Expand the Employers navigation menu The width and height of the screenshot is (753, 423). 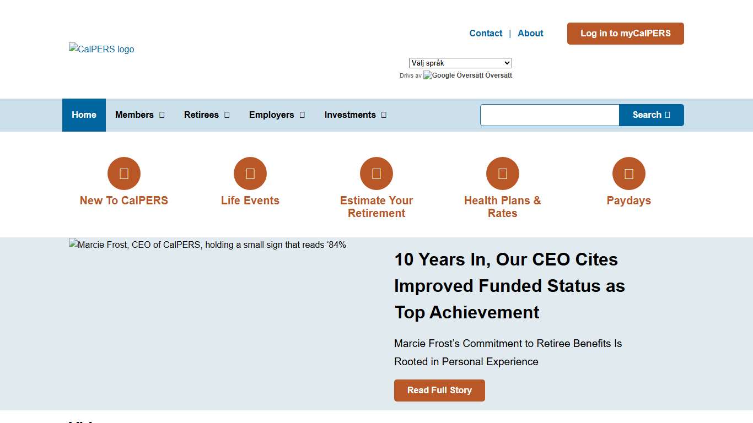coord(277,115)
